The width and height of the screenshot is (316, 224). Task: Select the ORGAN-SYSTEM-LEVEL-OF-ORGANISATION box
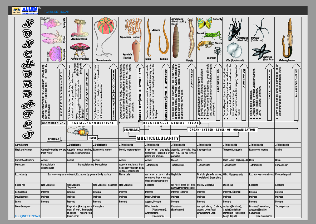223,130
